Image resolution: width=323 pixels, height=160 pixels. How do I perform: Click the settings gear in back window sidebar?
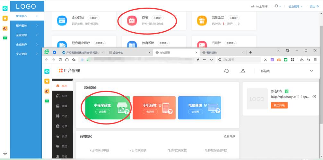click(5, 153)
